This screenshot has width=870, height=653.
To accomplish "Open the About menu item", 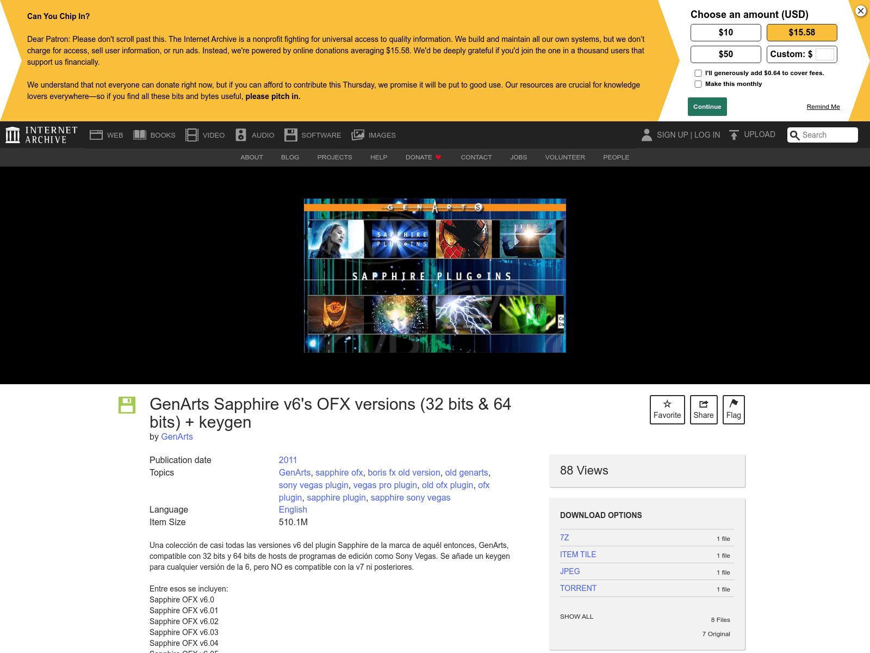I will [252, 157].
